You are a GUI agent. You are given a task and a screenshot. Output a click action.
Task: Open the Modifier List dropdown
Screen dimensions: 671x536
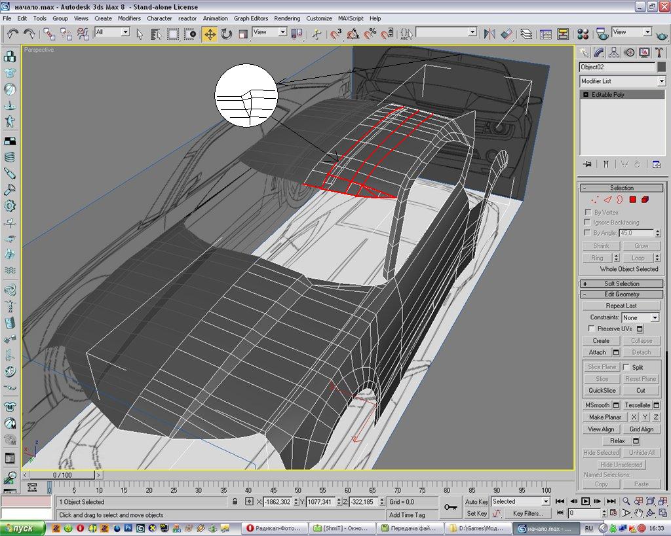pyautogui.click(x=661, y=81)
